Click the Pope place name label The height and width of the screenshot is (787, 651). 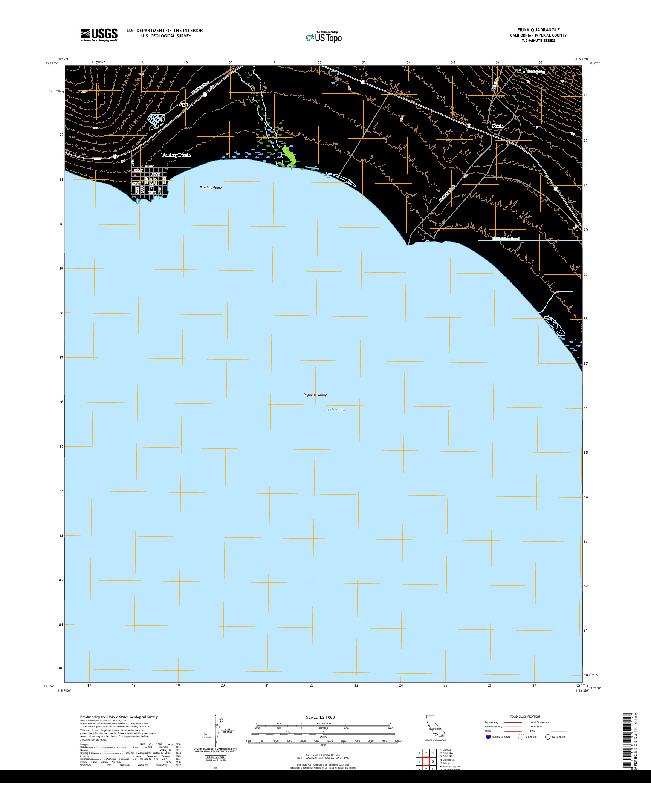[x=182, y=104]
